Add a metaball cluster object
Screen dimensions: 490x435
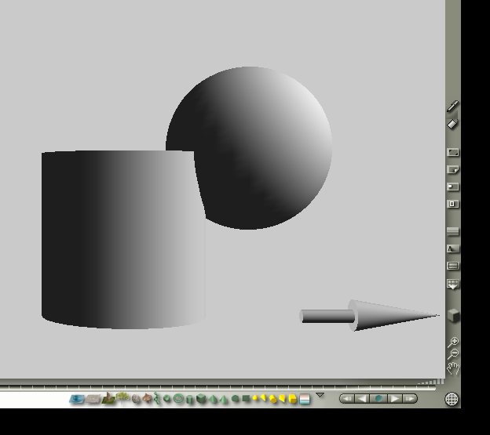coord(157,398)
